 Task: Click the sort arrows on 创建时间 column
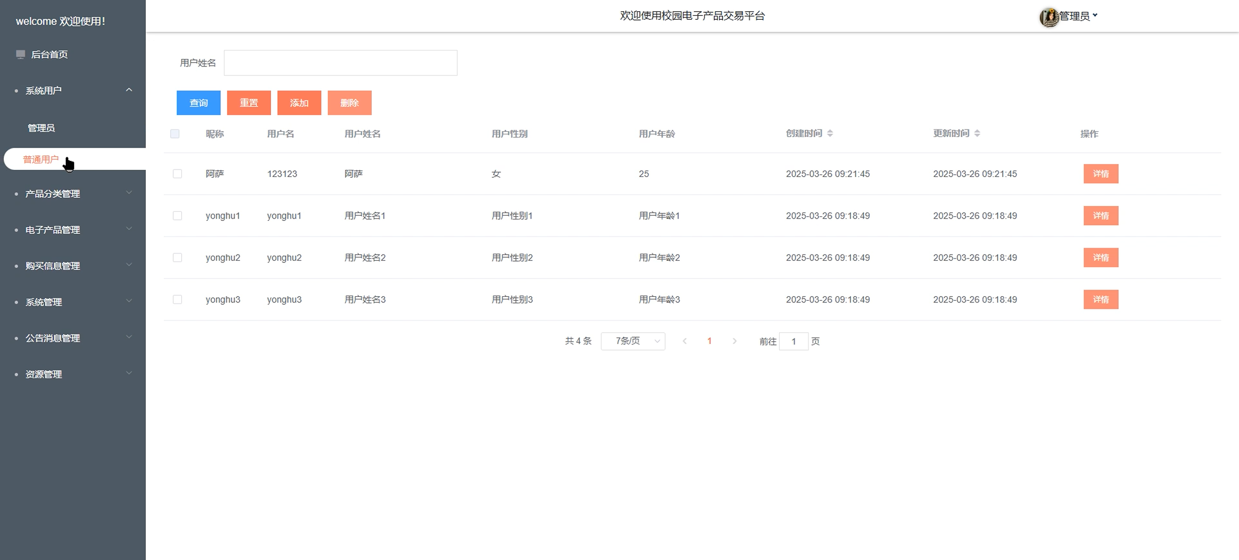(x=830, y=134)
